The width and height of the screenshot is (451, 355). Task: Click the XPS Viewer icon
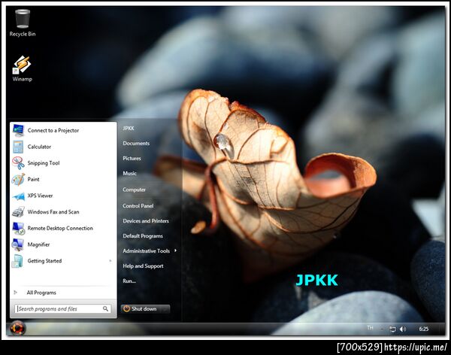[18, 196]
